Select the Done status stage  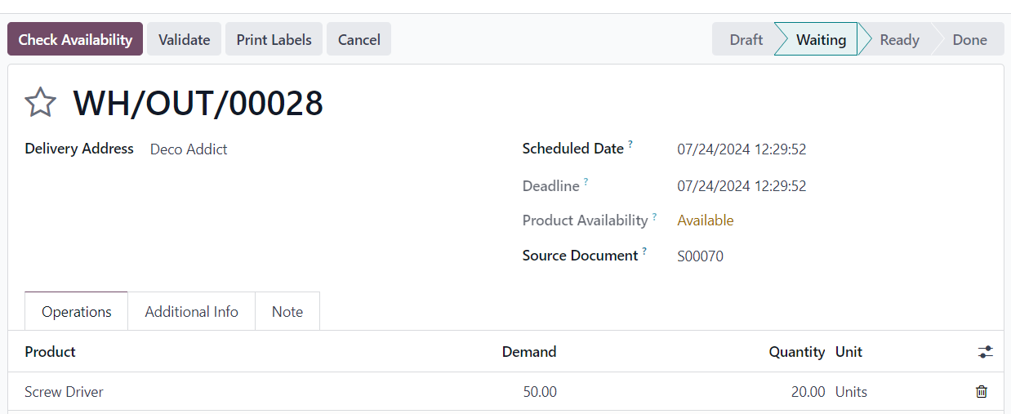pyautogui.click(x=969, y=39)
